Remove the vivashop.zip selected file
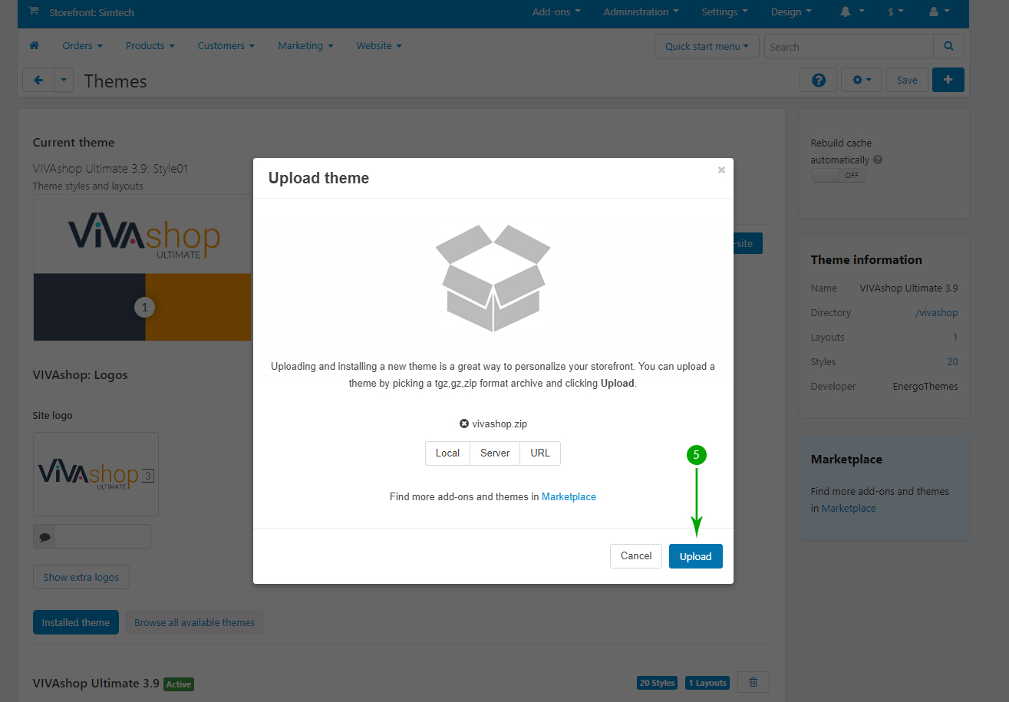Screen dimensions: 1009x702 [463, 424]
